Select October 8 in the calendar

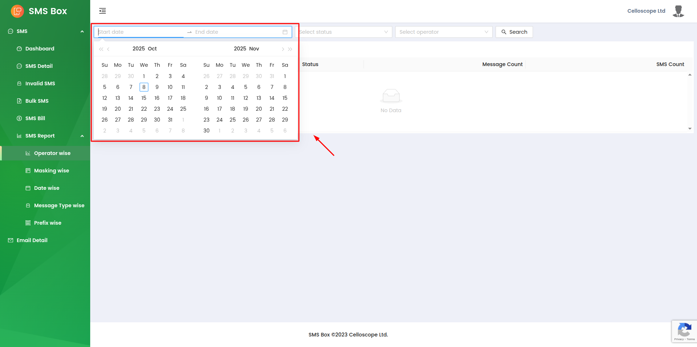(x=144, y=87)
